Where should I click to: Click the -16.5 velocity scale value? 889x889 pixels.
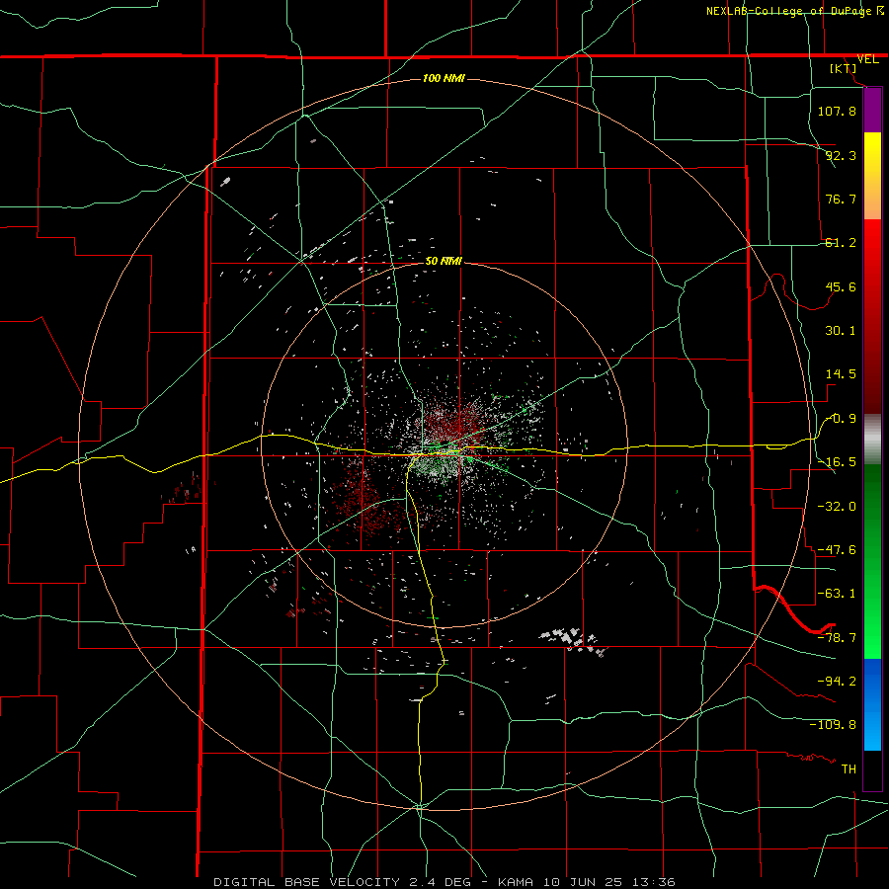(x=837, y=462)
